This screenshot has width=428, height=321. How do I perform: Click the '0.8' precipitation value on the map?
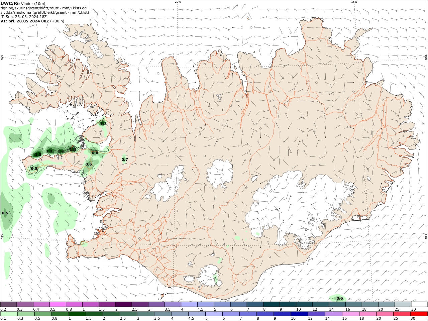click(x=95, y=153)
